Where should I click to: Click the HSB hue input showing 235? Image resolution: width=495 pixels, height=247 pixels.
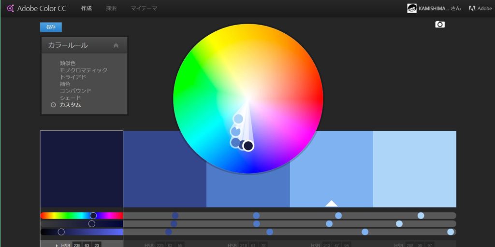pyautogui.click(x=76, y=245)
